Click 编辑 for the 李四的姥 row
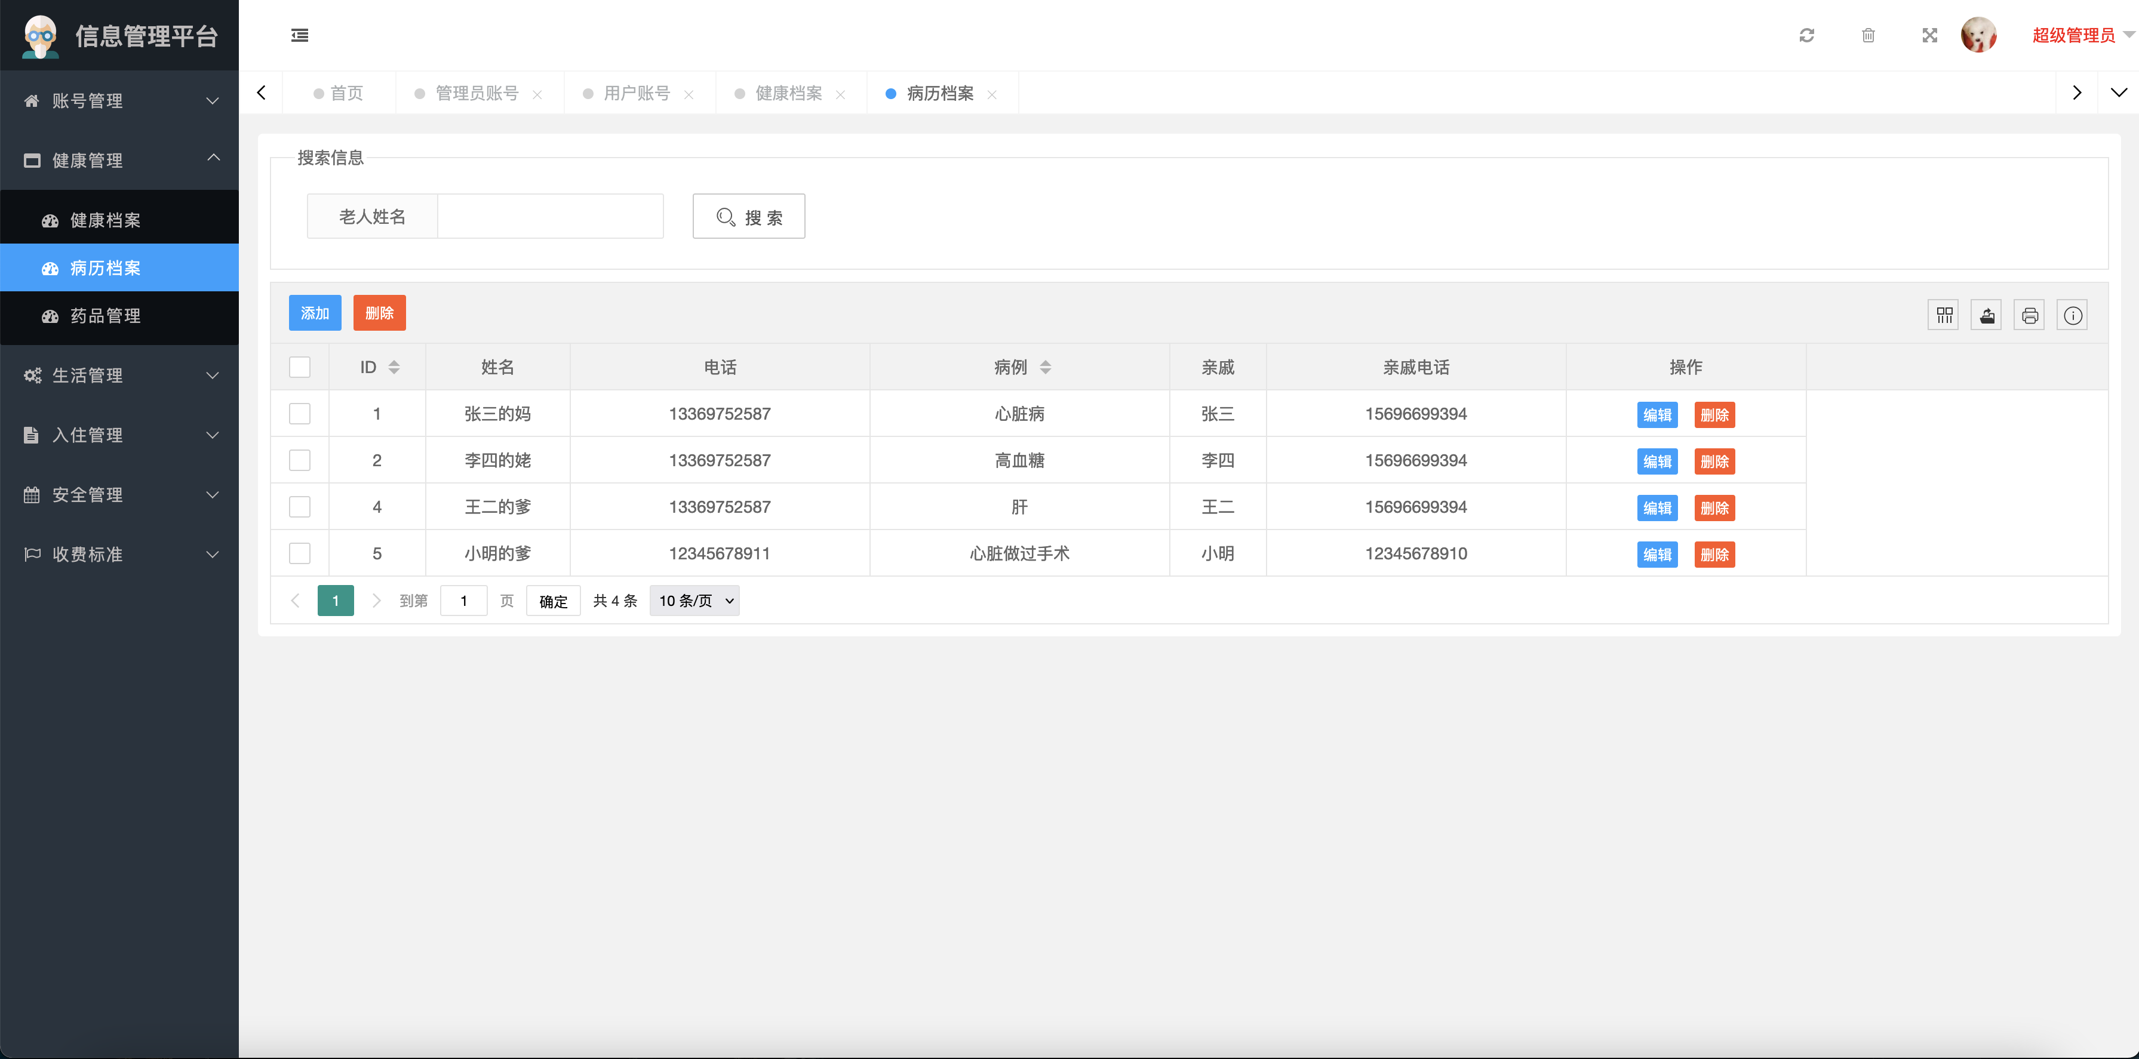2139x1059 pixels. 1657,461
